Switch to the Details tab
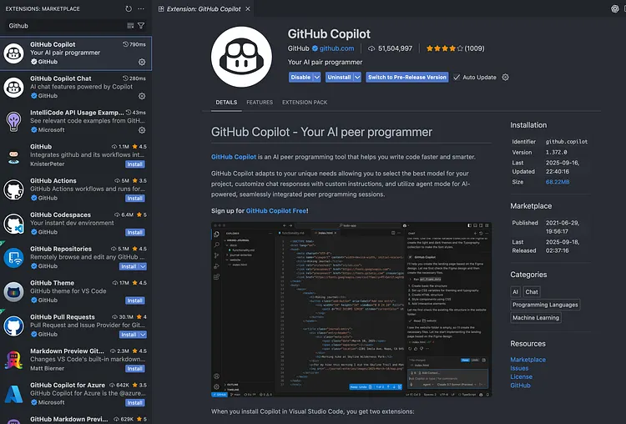626x424 pixels. coord(226,102)
